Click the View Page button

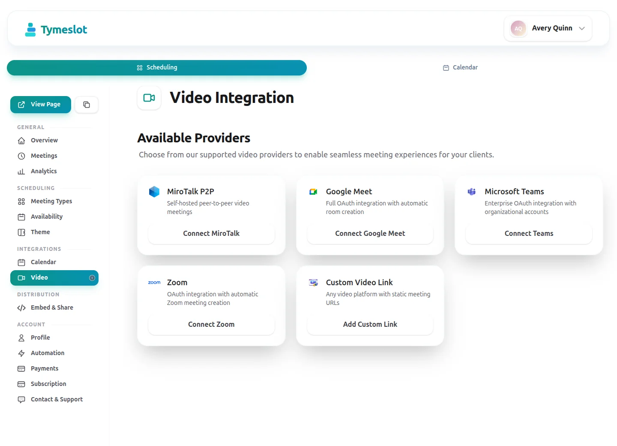pos(41,104)
